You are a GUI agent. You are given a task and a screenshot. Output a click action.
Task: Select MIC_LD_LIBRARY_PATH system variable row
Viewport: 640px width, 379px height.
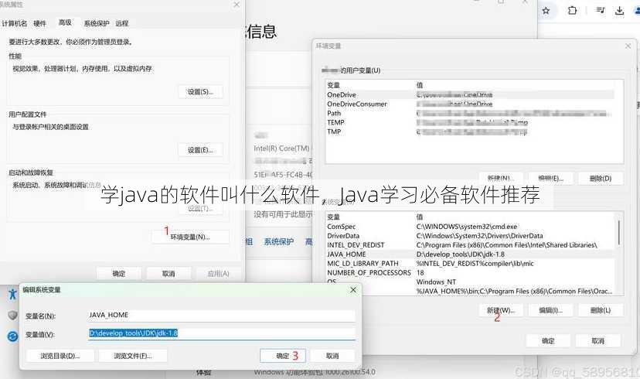pos(470,264)
